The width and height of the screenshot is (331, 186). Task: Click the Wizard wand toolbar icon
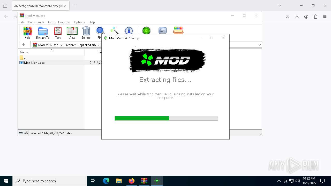(114, 30)
